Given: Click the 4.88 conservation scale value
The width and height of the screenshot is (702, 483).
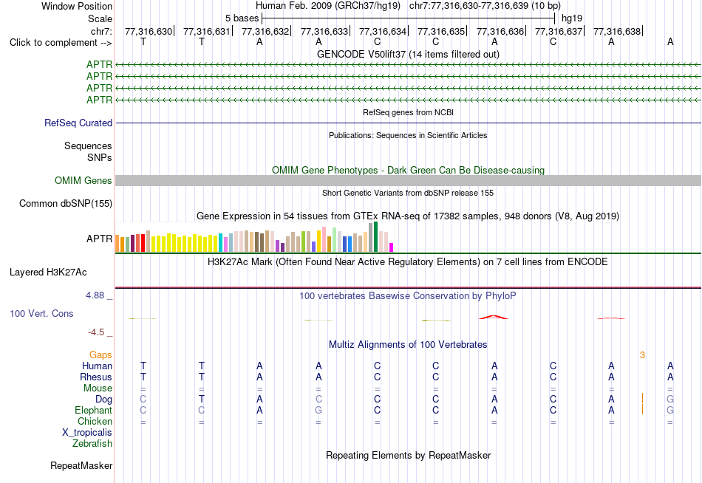Looking at the screenshot, I should (x=95, y=295).
